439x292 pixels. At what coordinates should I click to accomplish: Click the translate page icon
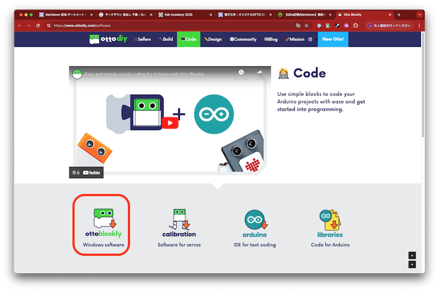tap(299, 25)
